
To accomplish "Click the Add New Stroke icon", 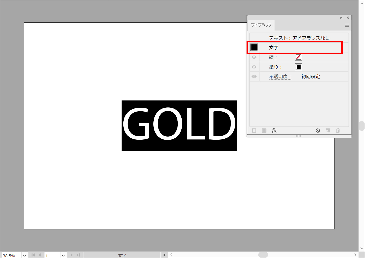I will coord(254,131).
